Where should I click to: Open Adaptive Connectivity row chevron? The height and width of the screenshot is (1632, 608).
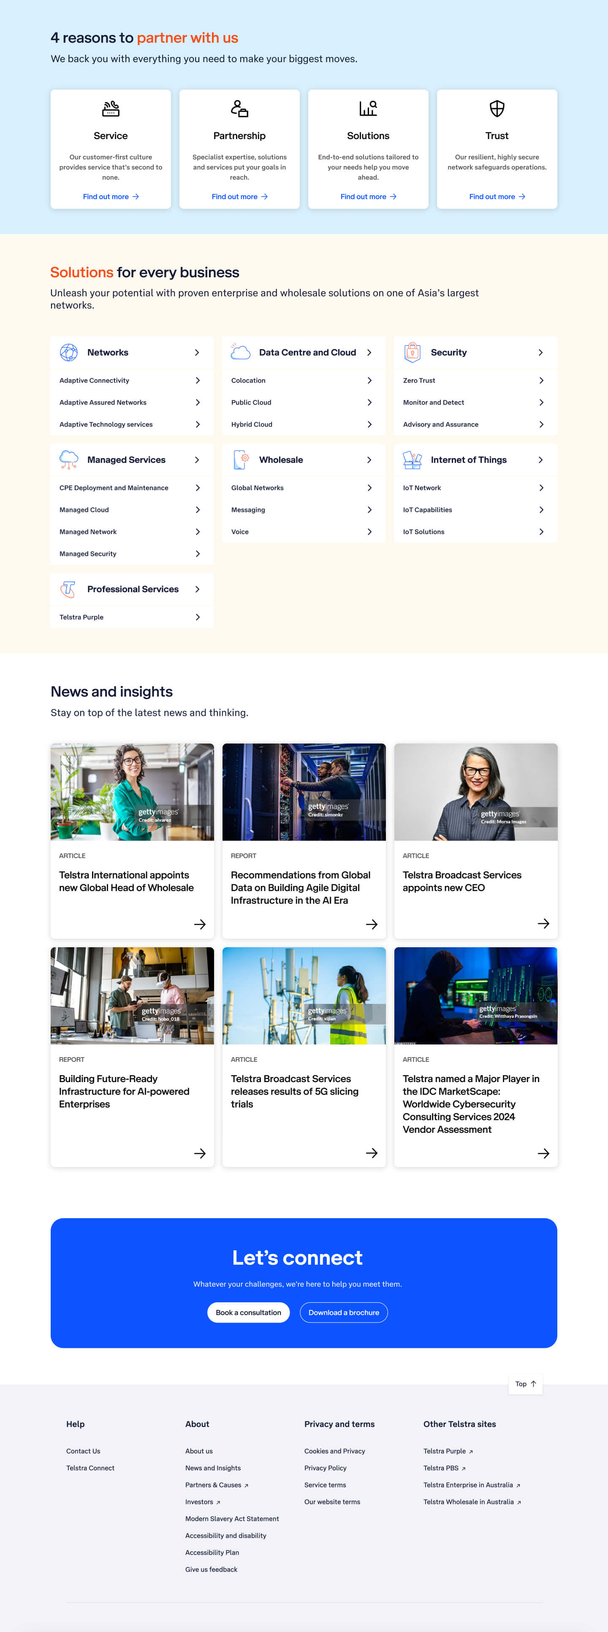pos(198,381)
